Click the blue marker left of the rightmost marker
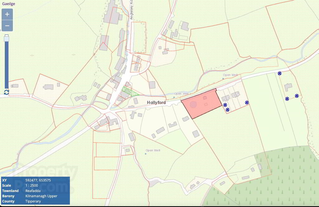The height and width of the screenshot is (207, 319). point(287,99)
